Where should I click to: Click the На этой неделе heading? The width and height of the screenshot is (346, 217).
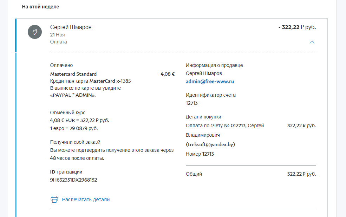tap(40, 7)
